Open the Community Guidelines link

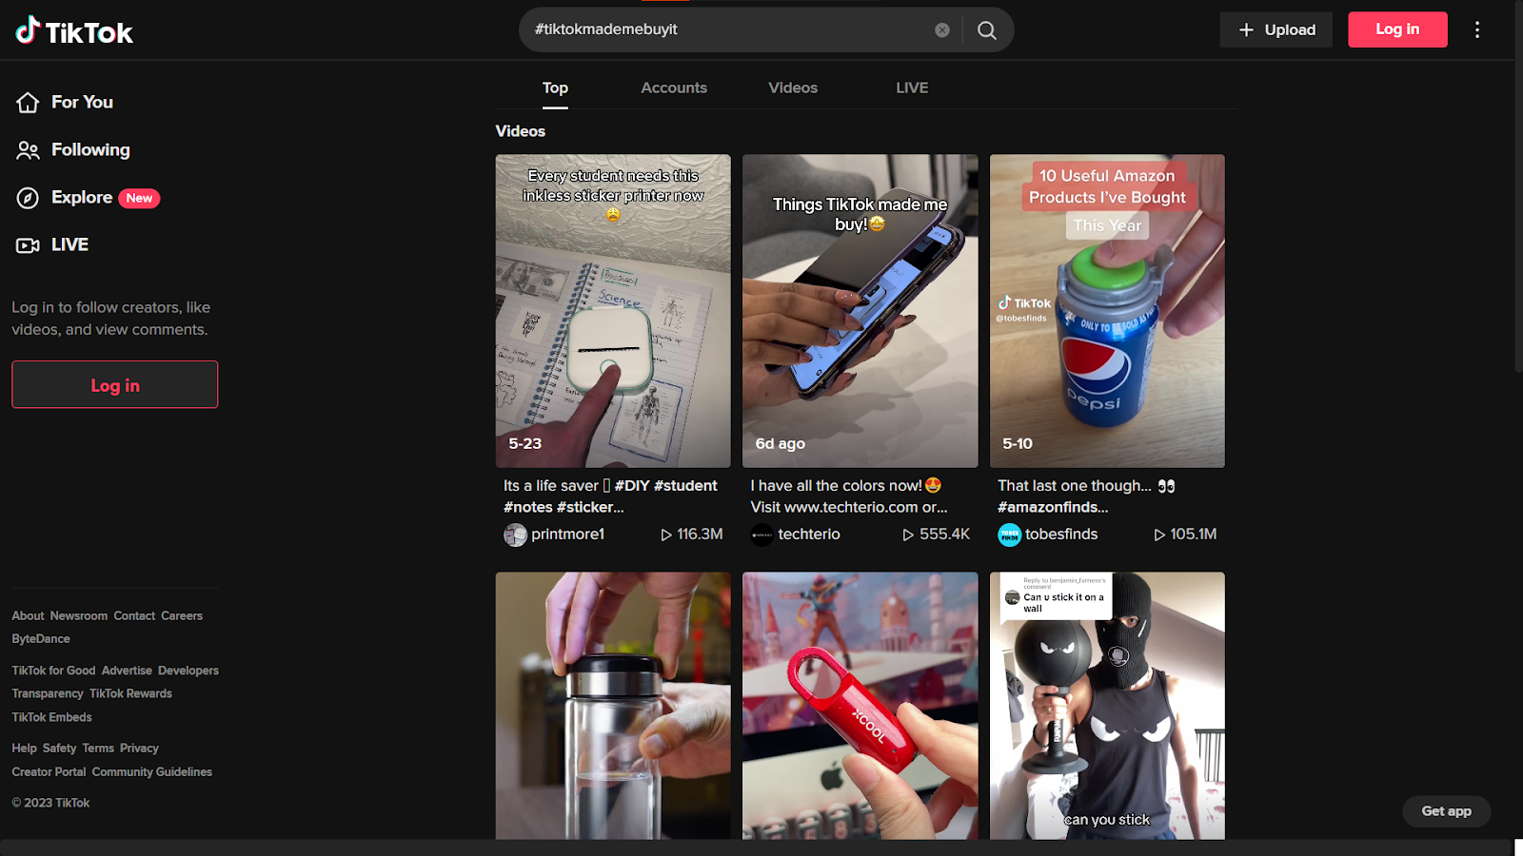click(152, 772)
